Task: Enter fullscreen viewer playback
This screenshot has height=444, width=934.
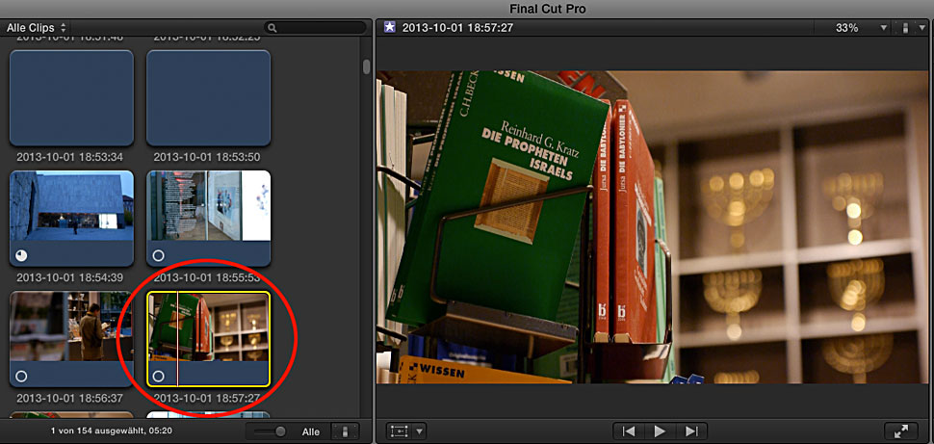Action: click(x=899, y=431)
